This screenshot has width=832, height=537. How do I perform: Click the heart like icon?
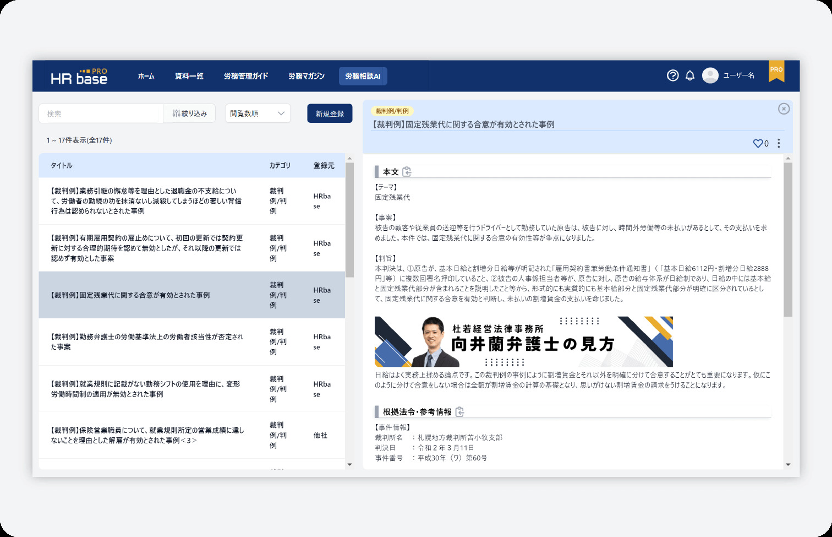[758, 143]
